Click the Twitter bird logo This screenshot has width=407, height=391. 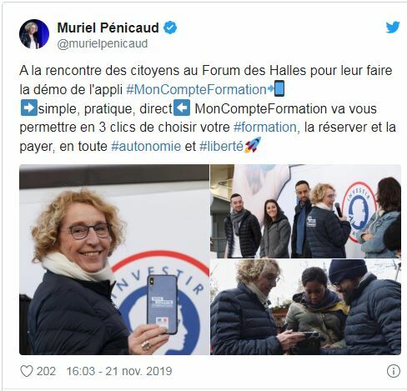pos(393,28)
